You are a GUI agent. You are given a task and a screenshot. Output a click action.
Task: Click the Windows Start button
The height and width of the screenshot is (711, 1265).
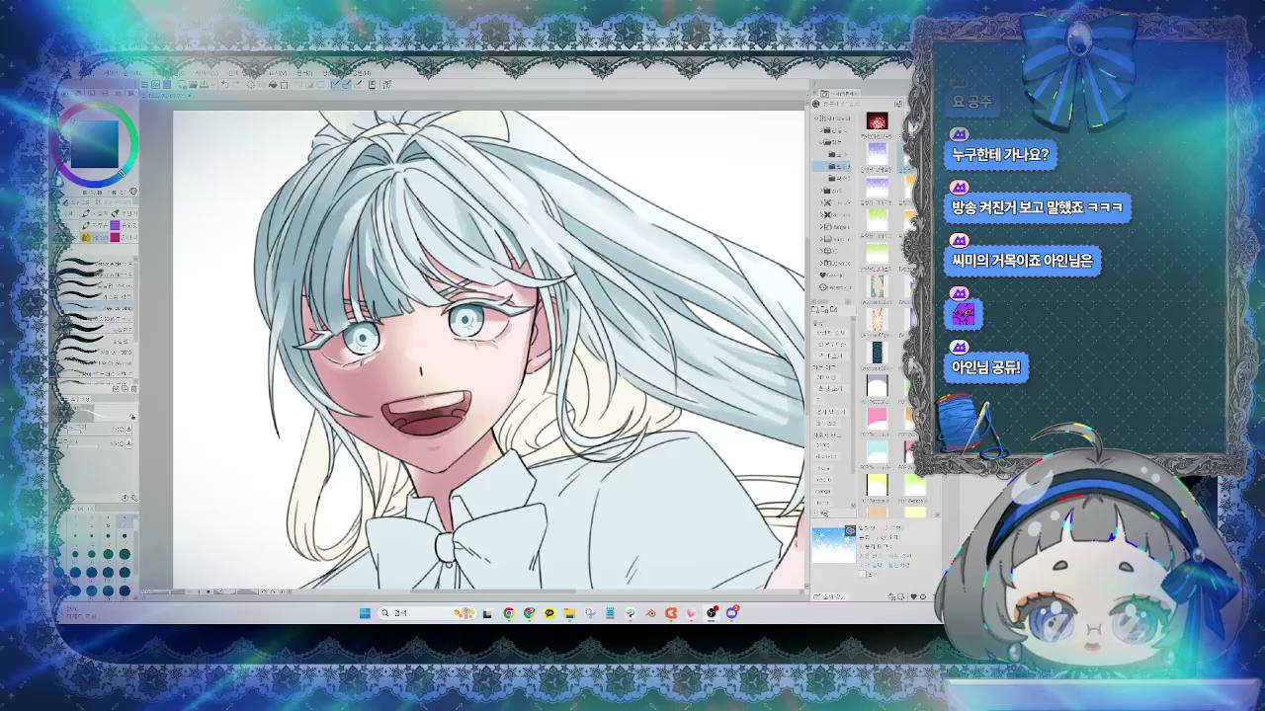pyautogui.click(x=365, y=613)
